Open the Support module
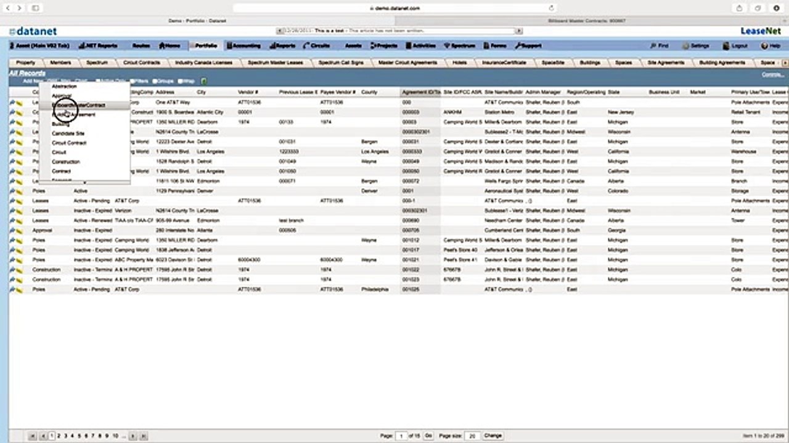Screen dimensions: 789x443 [x=528, y=46]
